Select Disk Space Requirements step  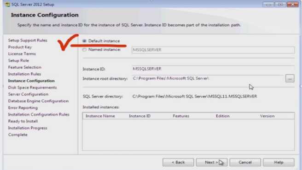coord(32,88)
